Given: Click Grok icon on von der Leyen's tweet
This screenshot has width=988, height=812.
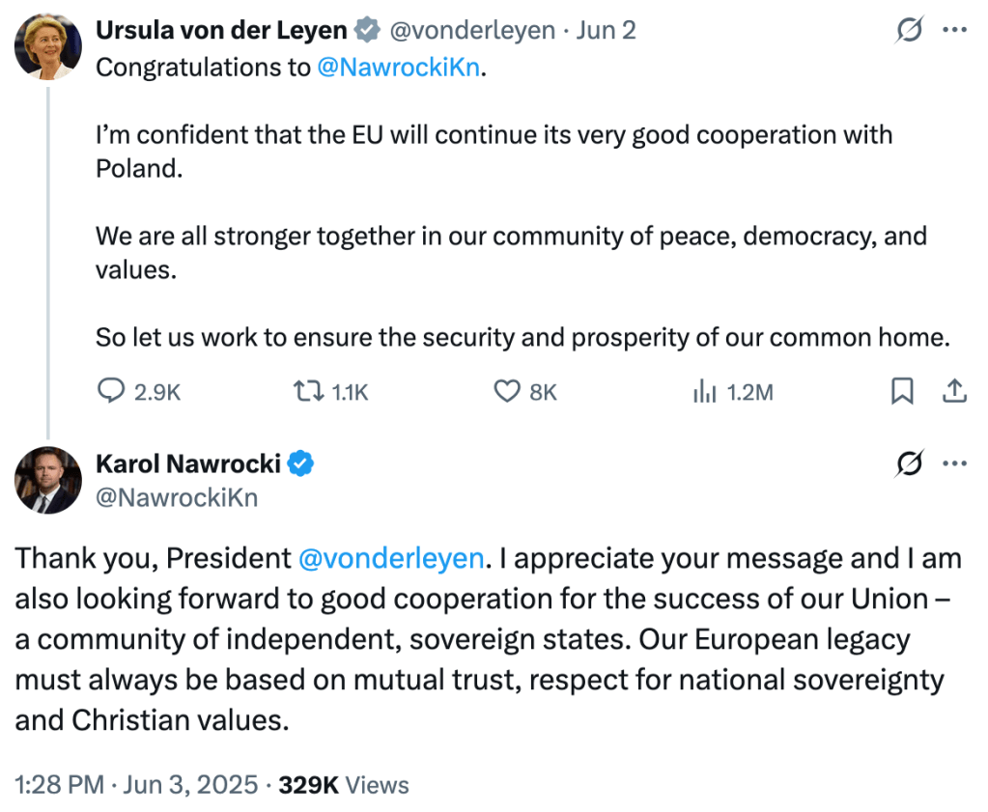Looking at the screenshot, I should coord(909,32).
